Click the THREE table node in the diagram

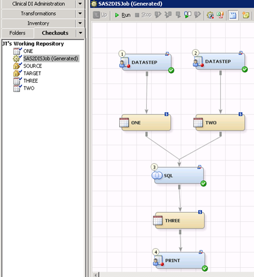click(x=179, y=221)
